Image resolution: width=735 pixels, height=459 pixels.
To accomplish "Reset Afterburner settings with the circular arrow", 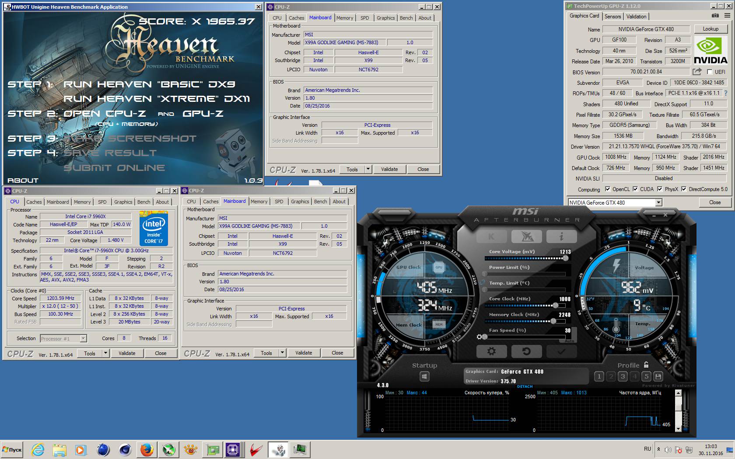I will (527, 351).
